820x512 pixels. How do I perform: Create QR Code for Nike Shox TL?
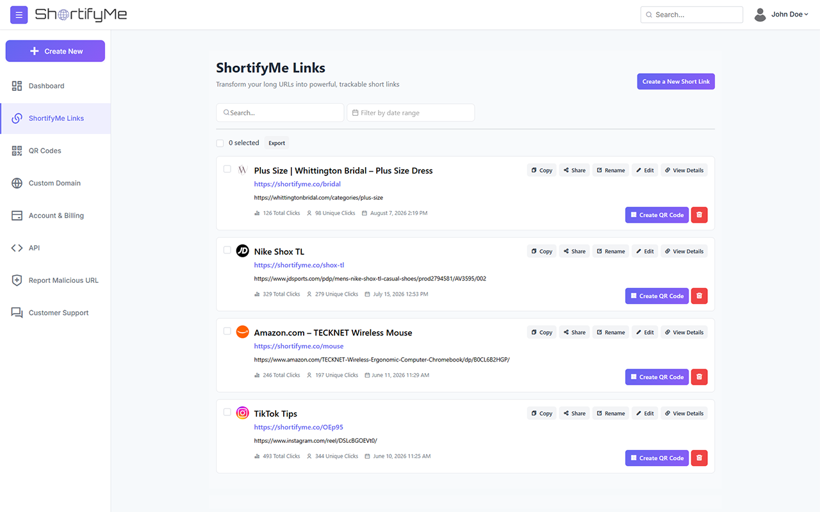click(x=657, y=296)
